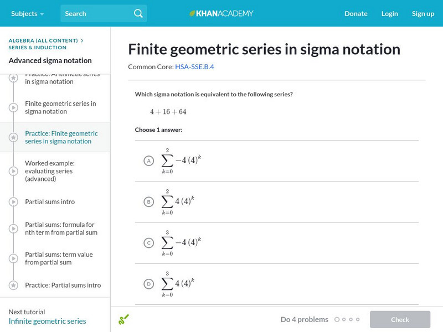The height and width of the screenshot is (332, 443).
Task: Choose answer option D
Action: (148, 284)
